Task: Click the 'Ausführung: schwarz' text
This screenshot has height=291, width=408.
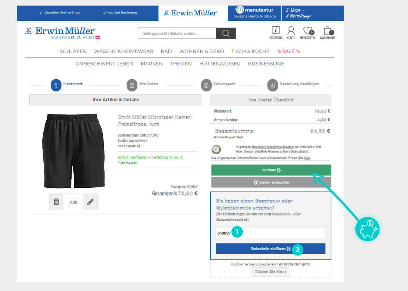Action: (x=132, y=141)
